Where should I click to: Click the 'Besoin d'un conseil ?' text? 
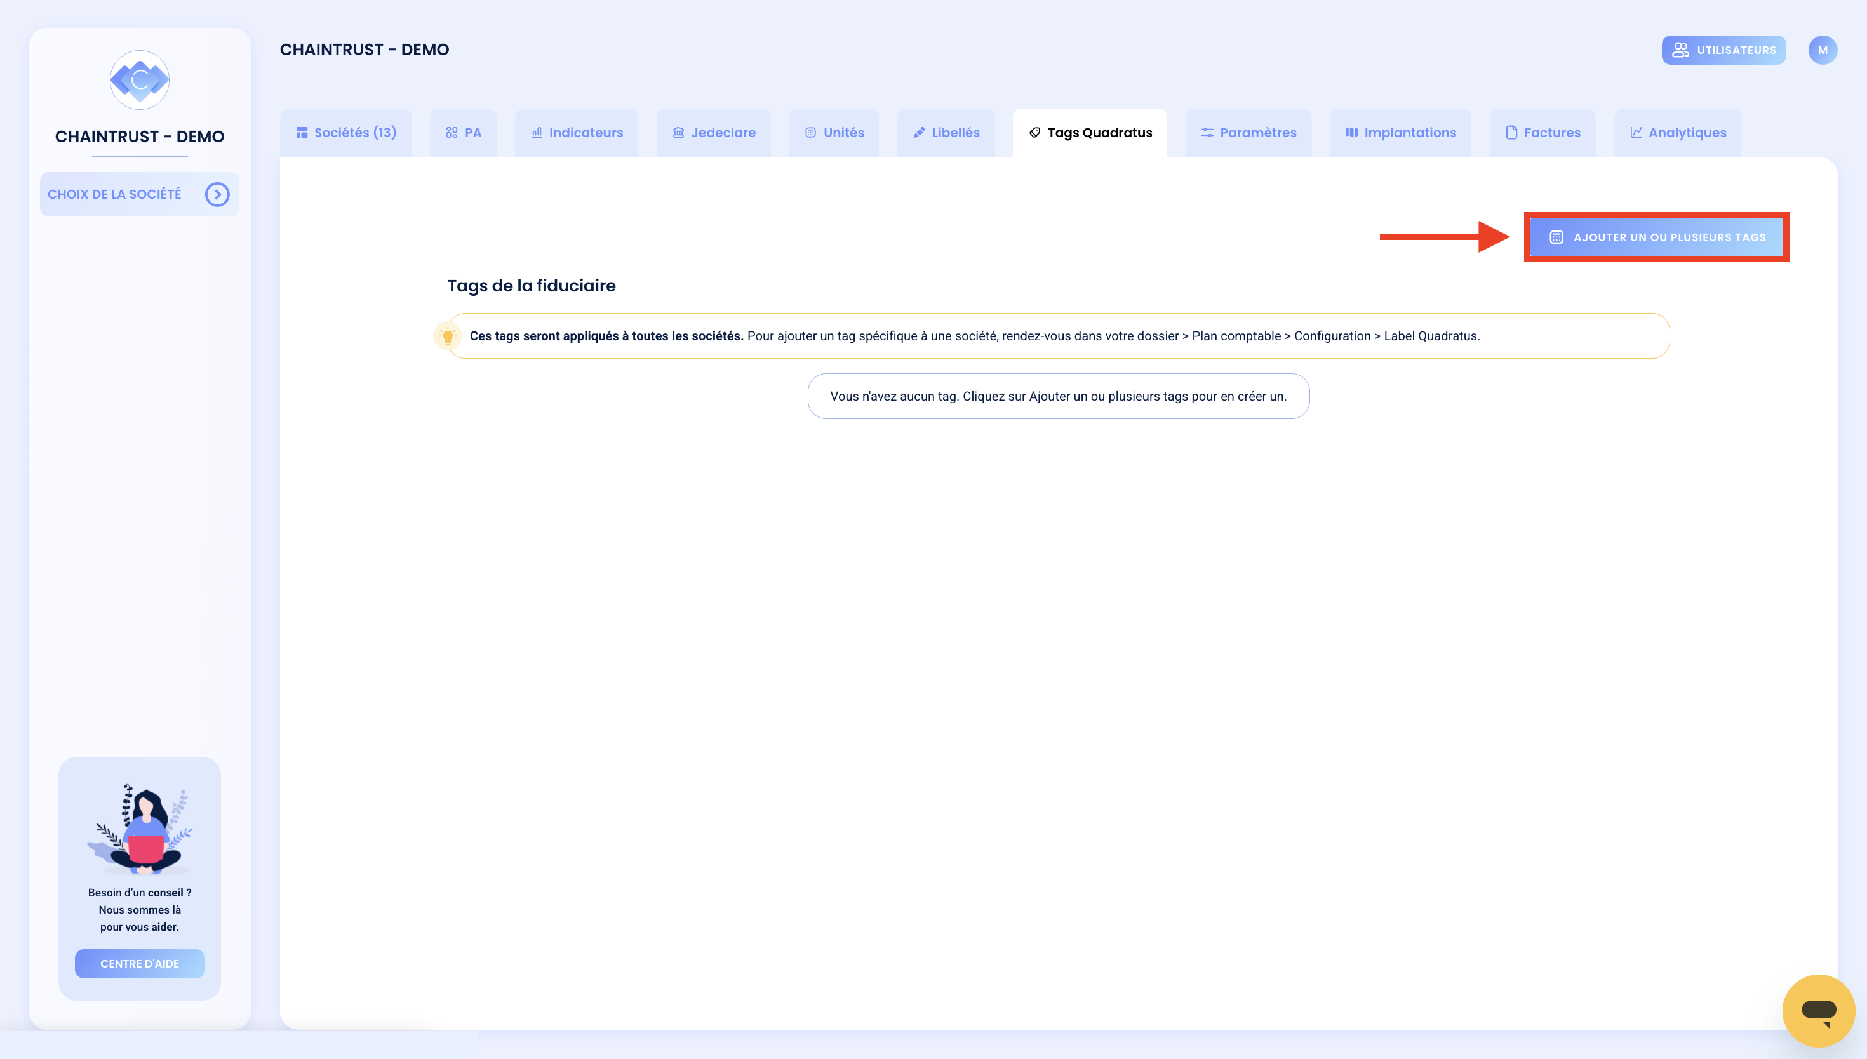[x=140, y=893]
